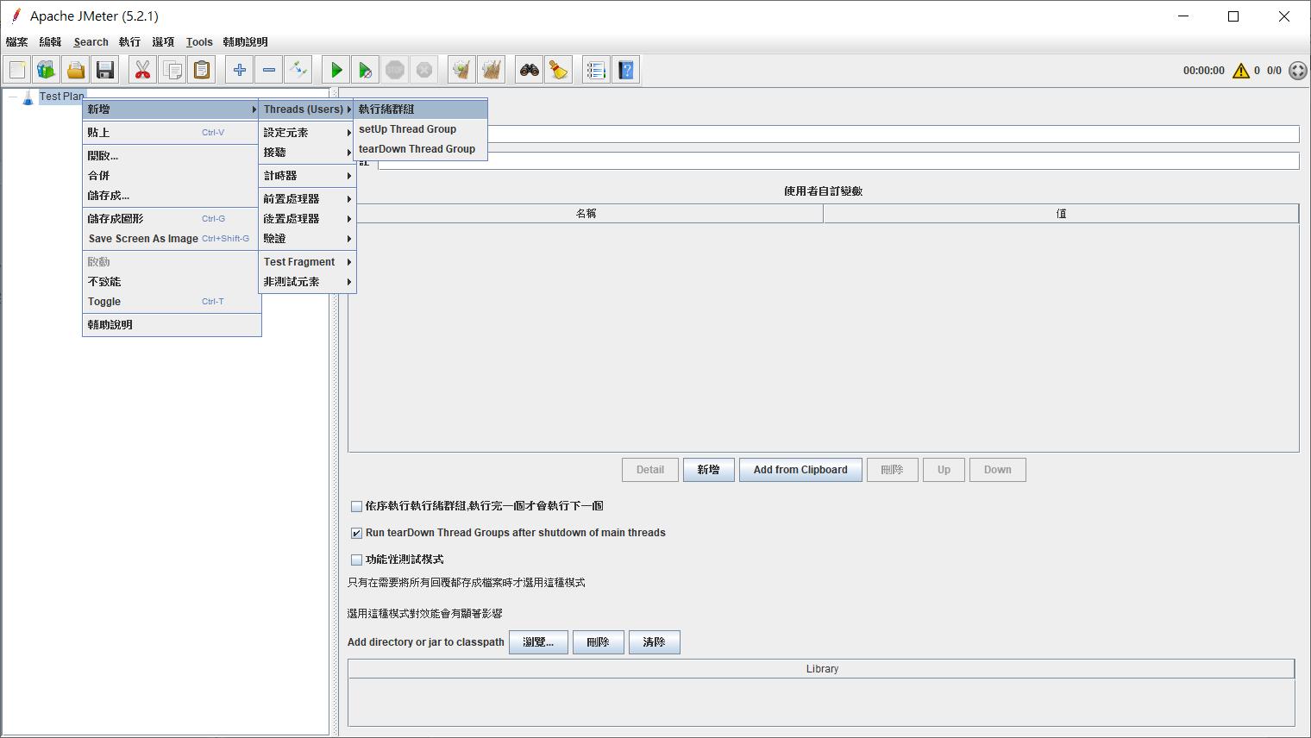Click the Collapse All minus icon
Viewport: 1311px width, 738px height.
pos(269,70)
